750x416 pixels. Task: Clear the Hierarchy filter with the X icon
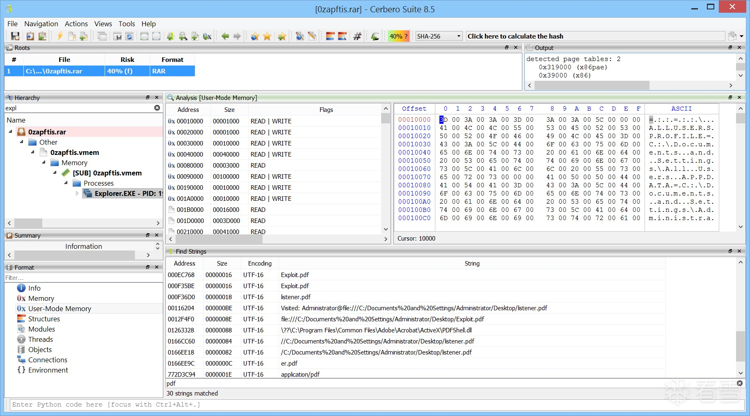(157, 108)
